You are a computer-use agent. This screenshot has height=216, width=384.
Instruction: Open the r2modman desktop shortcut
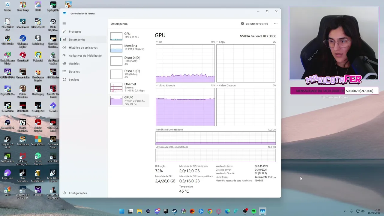tap(22, 23)
